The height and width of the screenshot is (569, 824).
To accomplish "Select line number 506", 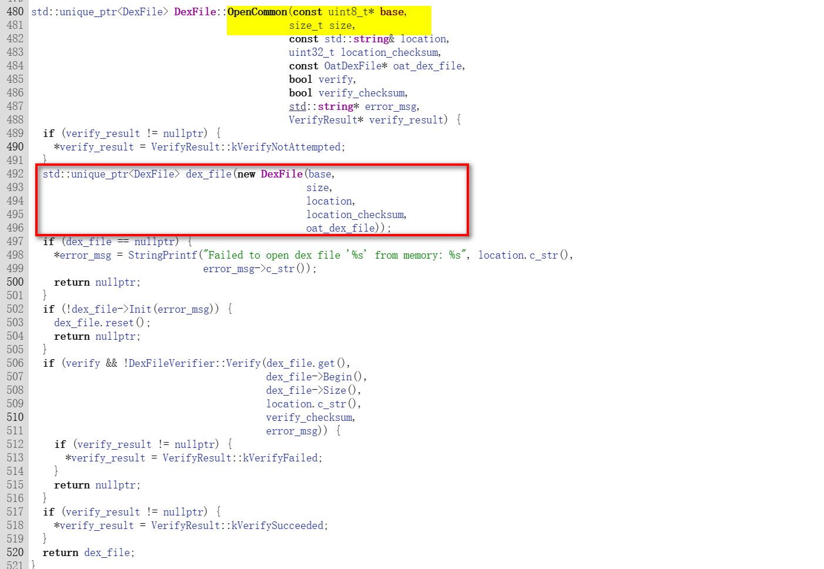I will click(15, 363).
